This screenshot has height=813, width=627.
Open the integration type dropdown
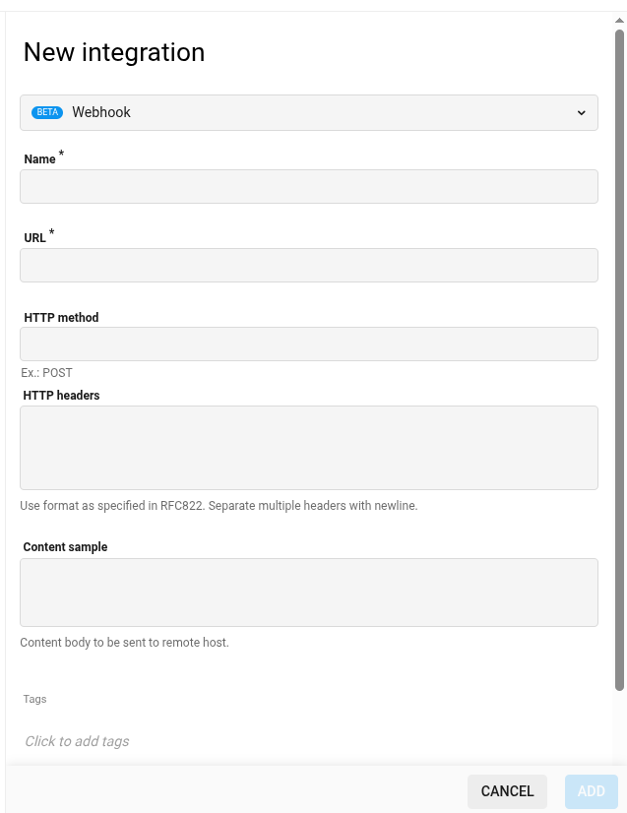click(308, 112)
